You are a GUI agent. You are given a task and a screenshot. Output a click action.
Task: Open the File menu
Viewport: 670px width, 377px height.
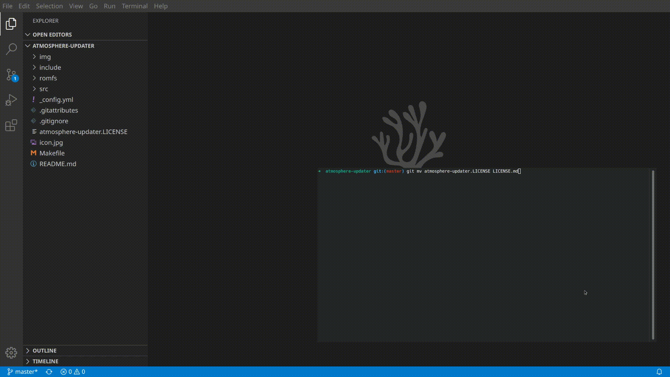(x=7, y=6)
